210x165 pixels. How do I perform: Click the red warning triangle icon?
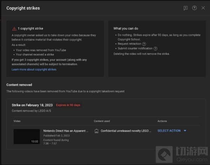click(14, 29)
